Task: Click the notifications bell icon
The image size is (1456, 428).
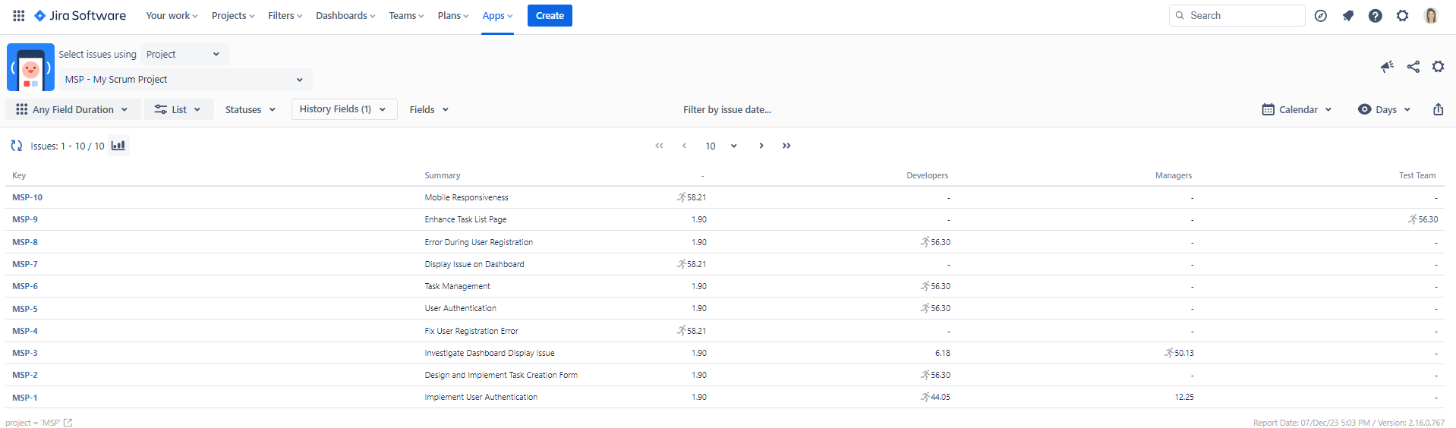Action: coord(1347,15)
